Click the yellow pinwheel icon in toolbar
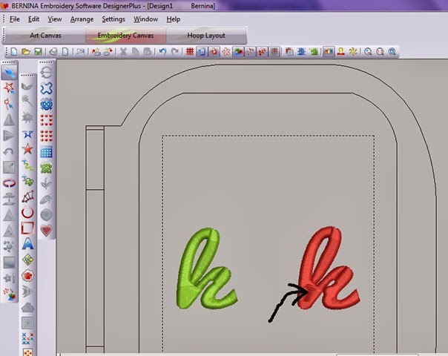 point(353,52)
